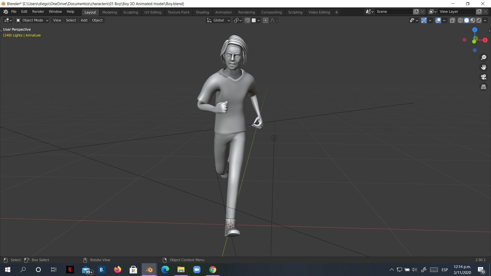Select material preview shading mode
Viewport: 491px width, 276px height.
[473, 20]
